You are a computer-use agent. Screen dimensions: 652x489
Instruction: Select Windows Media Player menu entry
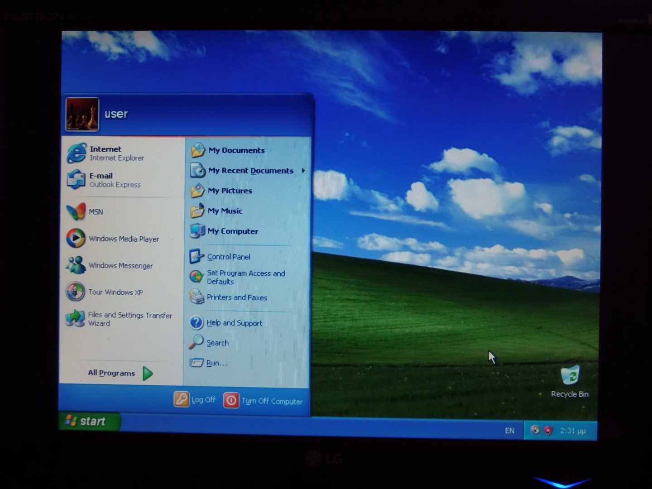point(121,238)
